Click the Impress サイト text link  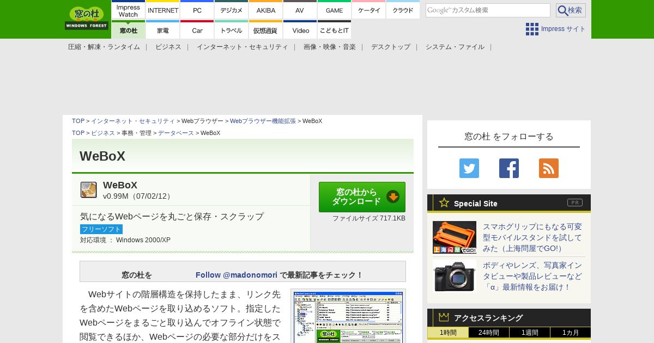pyautogui.click(x=564, y=29)
